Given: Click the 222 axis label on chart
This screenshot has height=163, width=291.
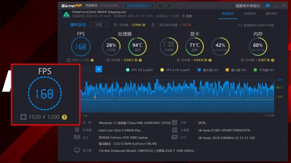Looking at the screenshot, I should (280, 80).
